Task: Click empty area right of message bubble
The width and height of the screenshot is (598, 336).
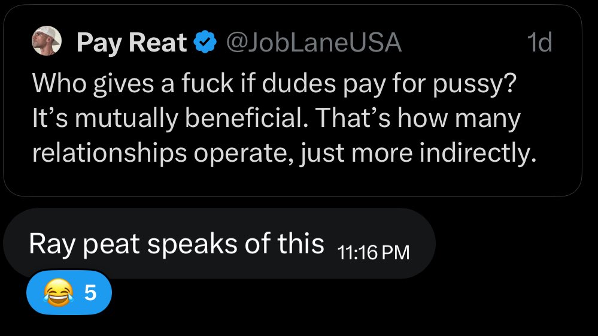Action: click(x=515, y=243)
